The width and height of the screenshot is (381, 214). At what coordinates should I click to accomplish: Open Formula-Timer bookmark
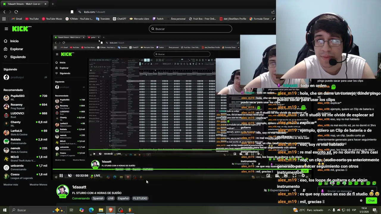(259, 19)
